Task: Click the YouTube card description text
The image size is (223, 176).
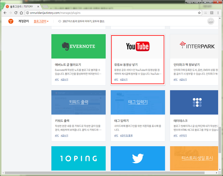Action: (138, 72)
